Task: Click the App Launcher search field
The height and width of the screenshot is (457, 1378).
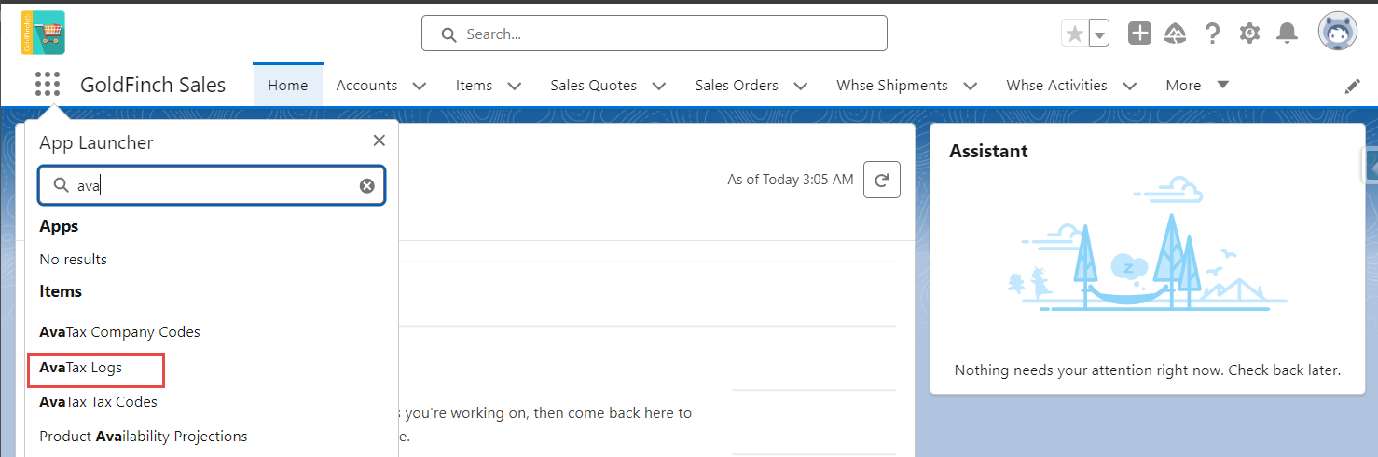Action: pos(212,186)
